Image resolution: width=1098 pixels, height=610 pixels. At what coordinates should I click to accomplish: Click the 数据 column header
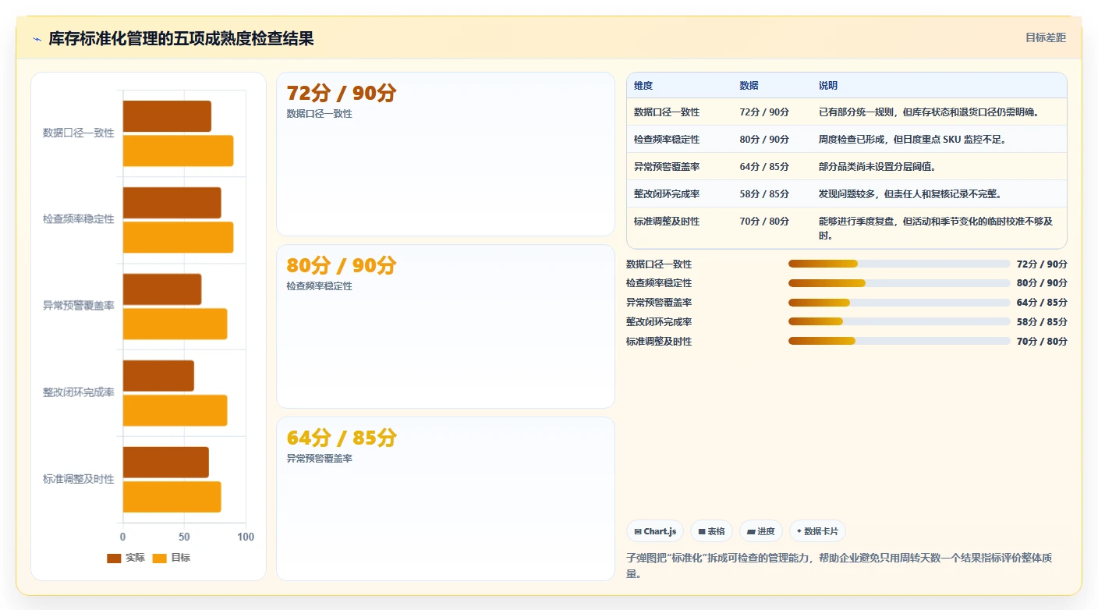pyautogui.click(x=749, y=85)
